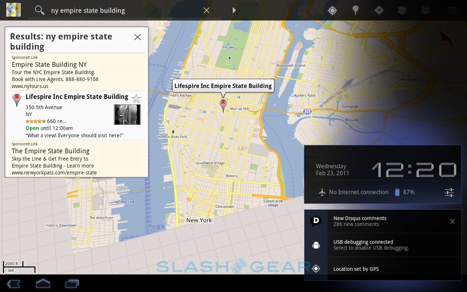Dismiss the New Disqus comments notification
This screenshot has height=292, width=467.
point(452,221)
